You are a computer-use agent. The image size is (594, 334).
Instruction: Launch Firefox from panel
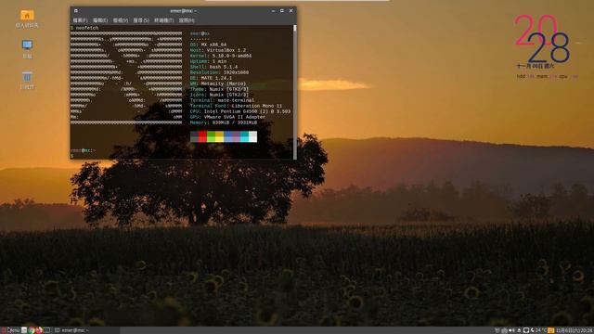coord(39,330)
